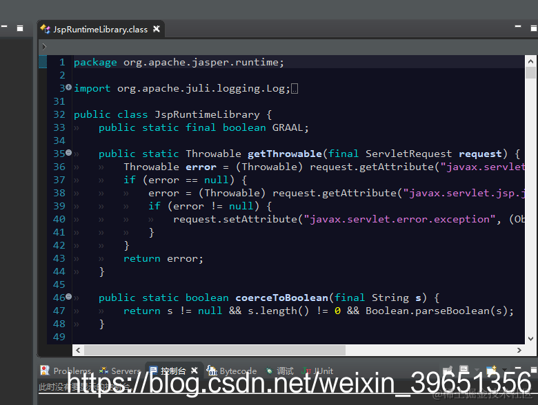Click the class file icon in editor tab

[45, 29]
